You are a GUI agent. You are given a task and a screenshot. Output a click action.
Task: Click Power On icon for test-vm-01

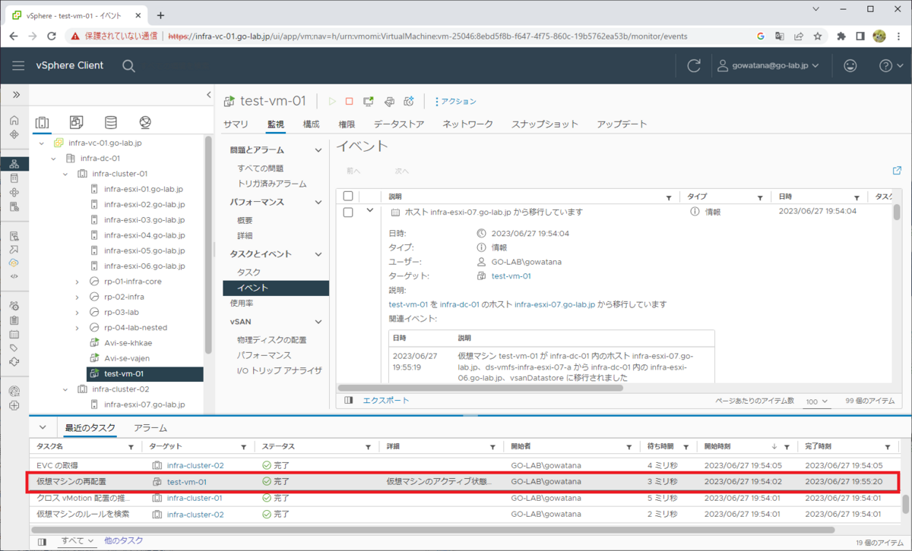[x=331, y=101]
